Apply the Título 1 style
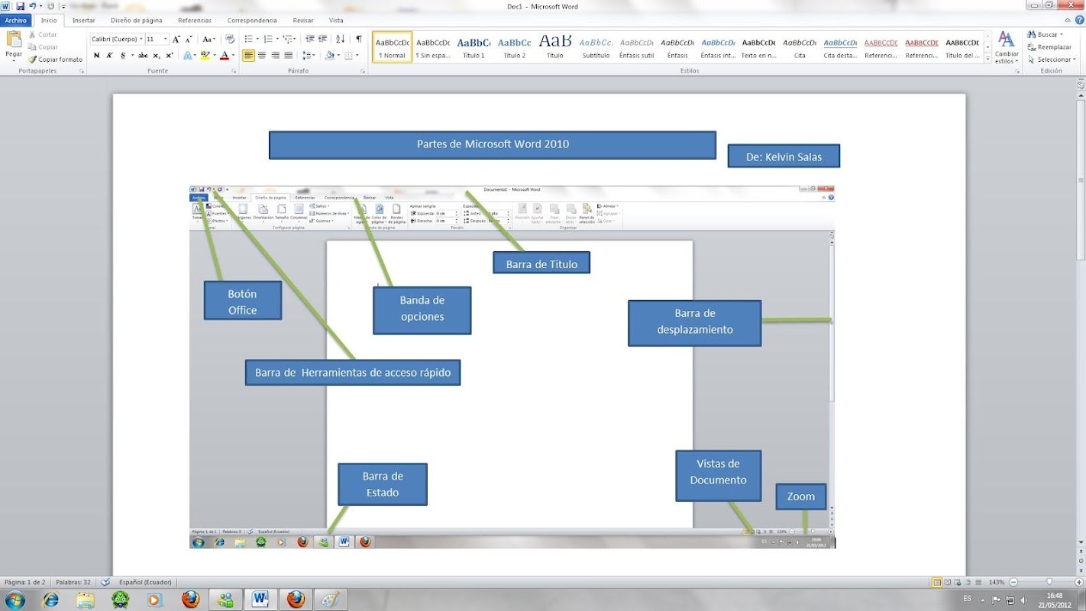Image resolution: width=1086 pixels, height=611 pixels. click(x=474, y=47)
